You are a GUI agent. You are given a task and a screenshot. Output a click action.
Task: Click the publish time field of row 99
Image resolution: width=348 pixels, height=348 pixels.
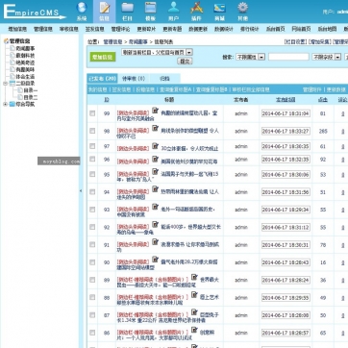(286, 113)
